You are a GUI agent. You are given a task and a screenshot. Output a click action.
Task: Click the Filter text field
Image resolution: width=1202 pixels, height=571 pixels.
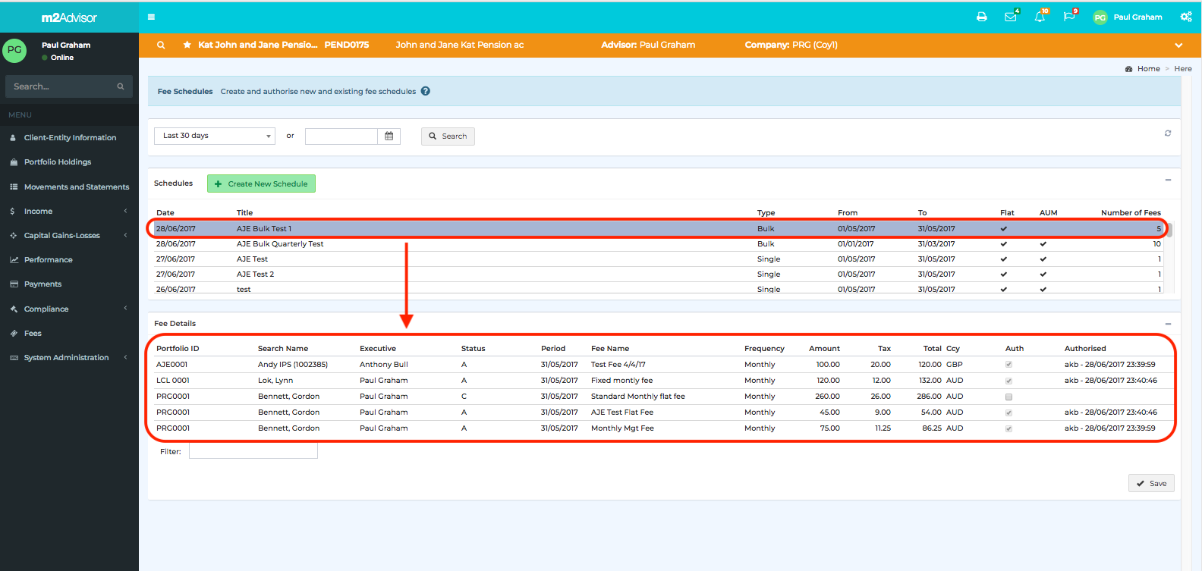(253, 452)
